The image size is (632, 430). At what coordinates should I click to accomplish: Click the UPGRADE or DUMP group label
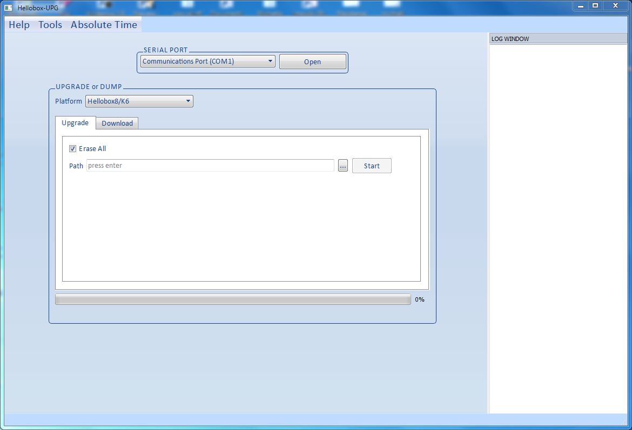pos(89,86)
